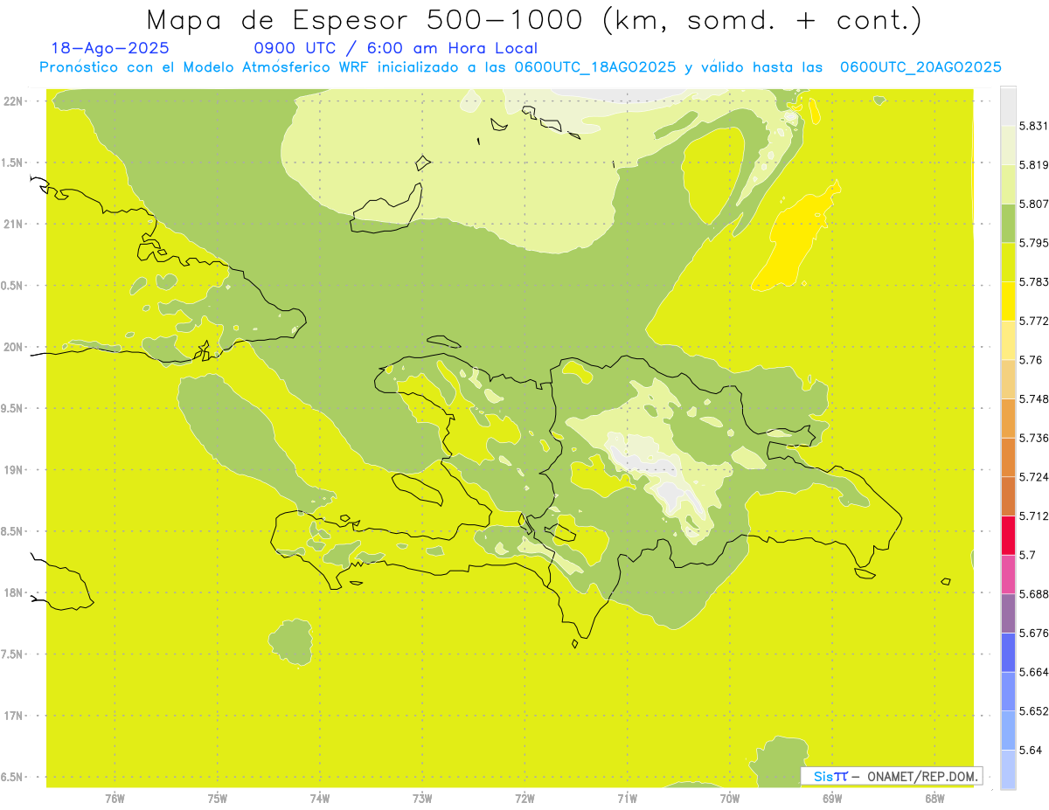Click the colorbar value '5.664'

(x=1033, y=672)
